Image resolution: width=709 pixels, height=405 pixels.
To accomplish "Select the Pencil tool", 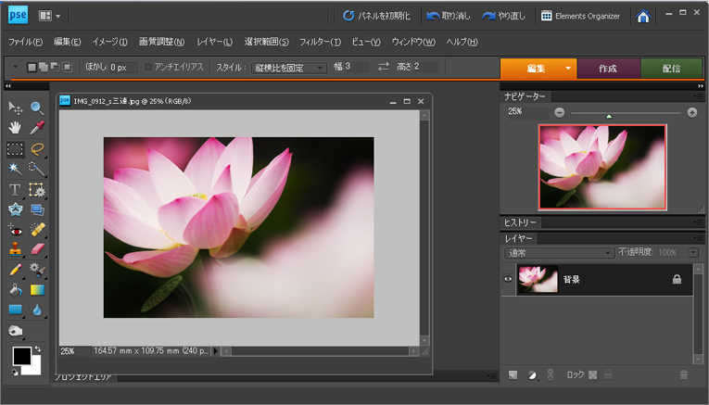I will pyautogui.click(x=15, y=271).
